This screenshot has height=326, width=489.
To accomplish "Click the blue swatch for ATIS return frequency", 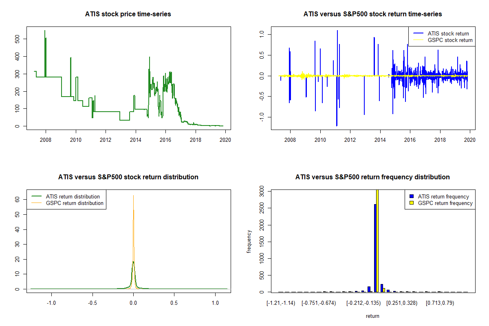I will [x=411, y=196].
